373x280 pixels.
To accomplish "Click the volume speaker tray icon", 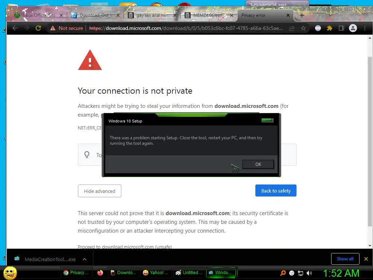I will coord(309,273).
